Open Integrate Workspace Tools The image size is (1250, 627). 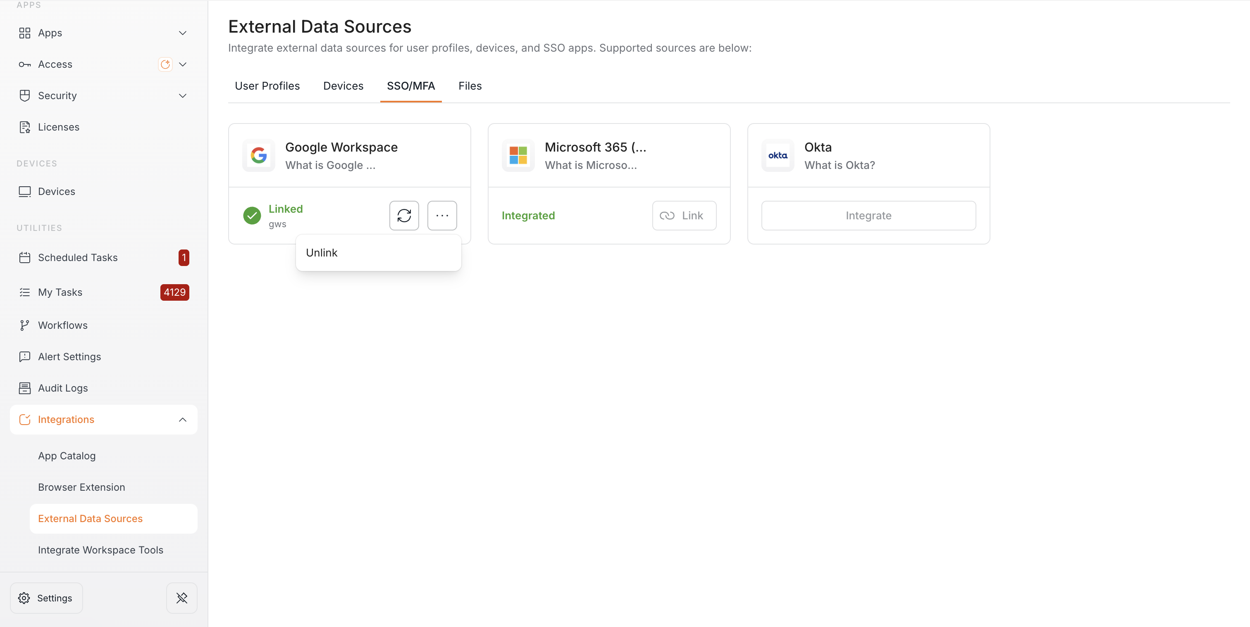pyautogui.click(x=101, y=550)
